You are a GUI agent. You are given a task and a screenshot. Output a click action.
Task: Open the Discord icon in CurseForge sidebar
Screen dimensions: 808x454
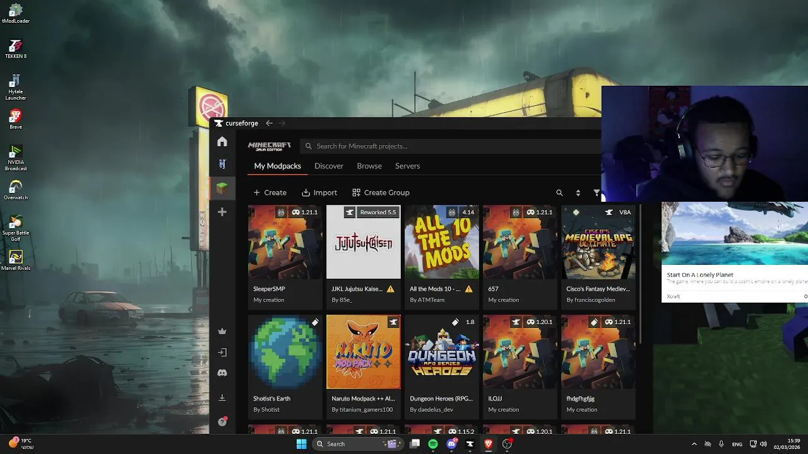click(222, 373)
